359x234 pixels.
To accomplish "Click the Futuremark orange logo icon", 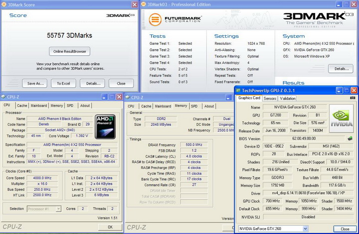I will [x=155, y=19].
